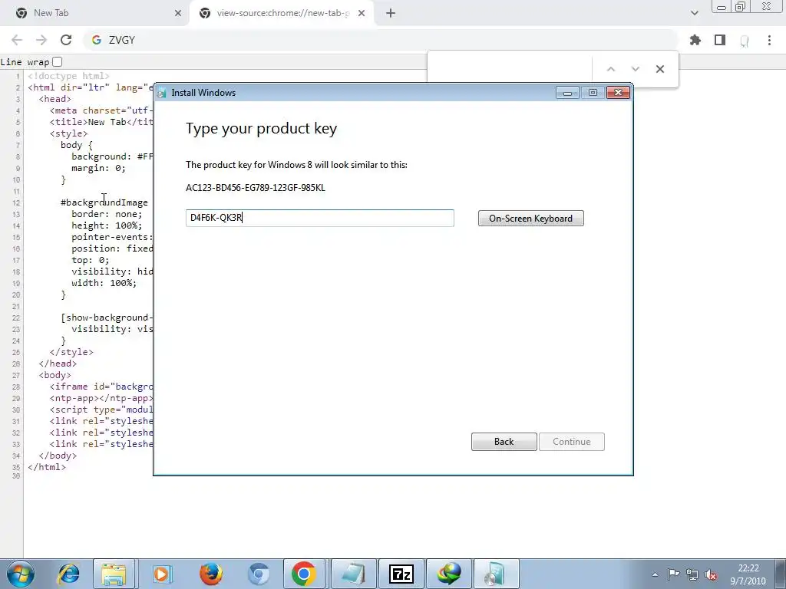Click '<body>' on source line 27
This screenshot has width=786, height=589.
click(x=54, y=375)
